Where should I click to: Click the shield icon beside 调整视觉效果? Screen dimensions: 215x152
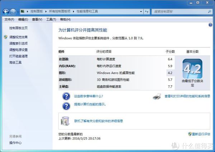(x=6, y=37)
